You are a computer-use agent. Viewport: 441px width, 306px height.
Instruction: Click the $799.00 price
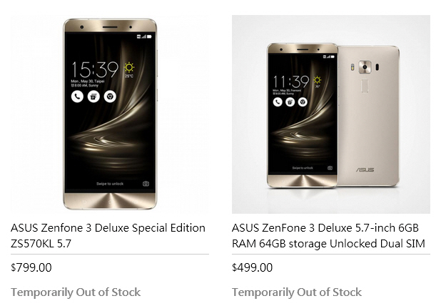click(x=31, y=267)
